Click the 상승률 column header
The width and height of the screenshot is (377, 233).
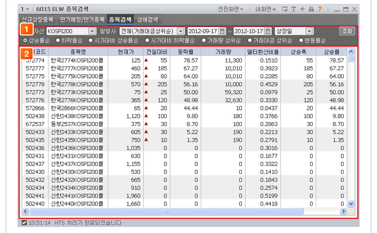pyautogui.click(x=331, y=51)
